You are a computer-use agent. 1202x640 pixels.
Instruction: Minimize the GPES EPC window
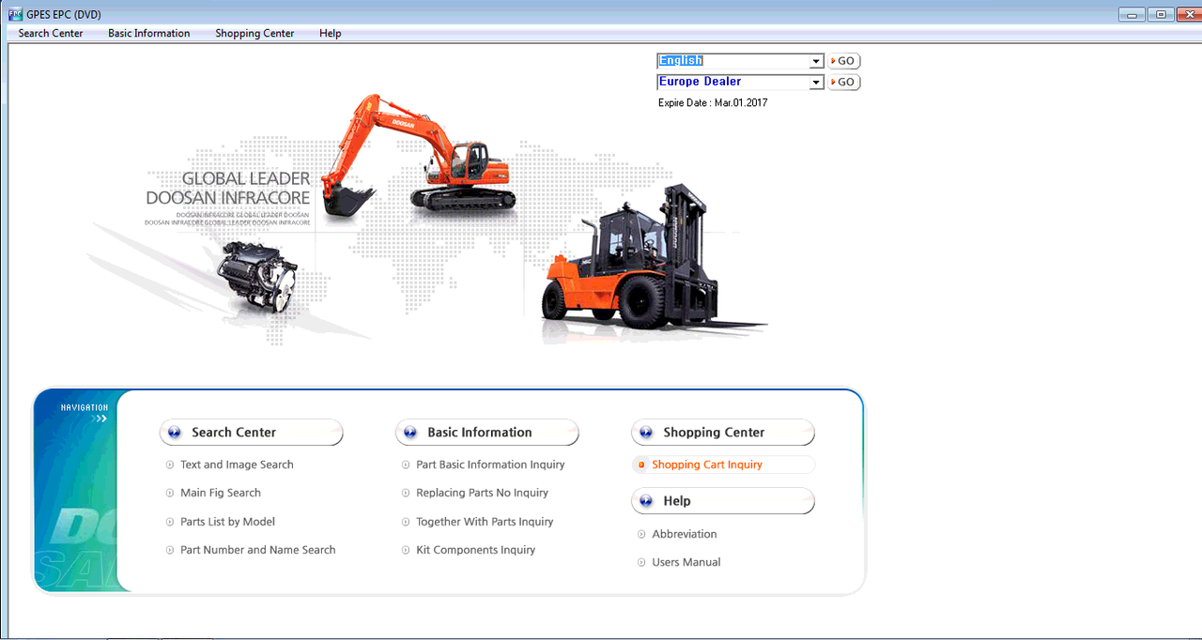(1133, 14)
